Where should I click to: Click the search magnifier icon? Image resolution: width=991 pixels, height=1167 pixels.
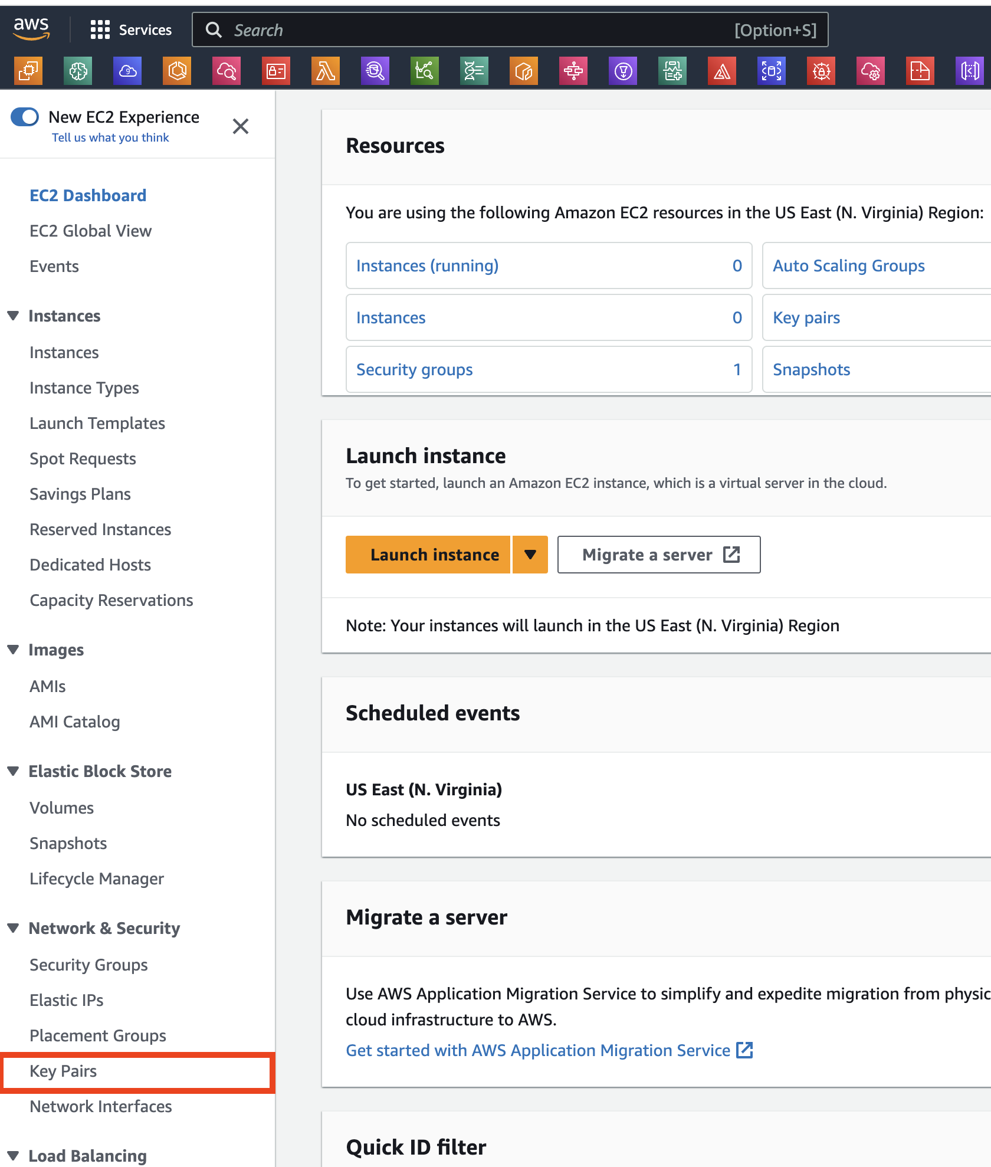[214, 30]
